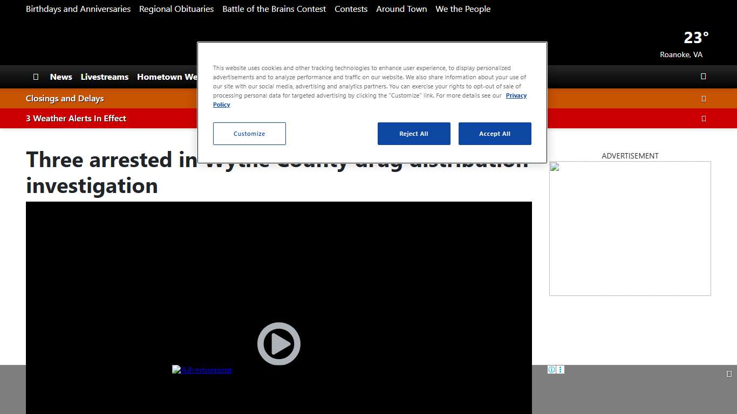Visit Regional Obituaries page

[x=176, y=9]
